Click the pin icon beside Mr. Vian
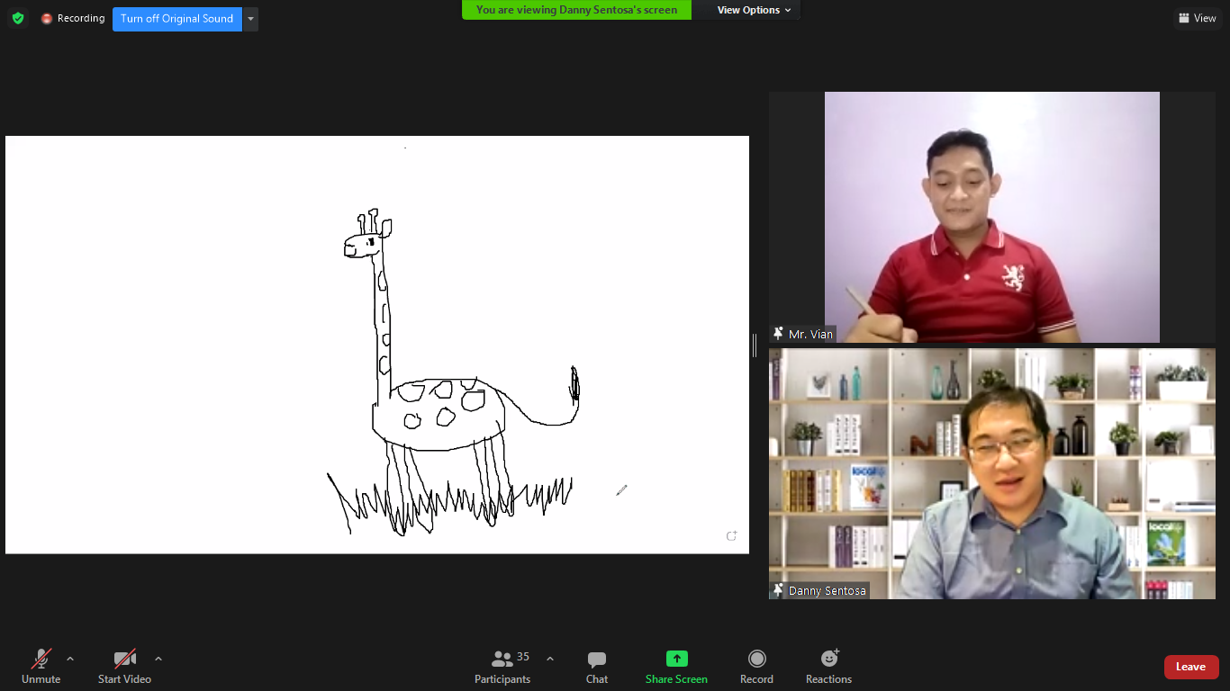 click(x=778, y=334)
